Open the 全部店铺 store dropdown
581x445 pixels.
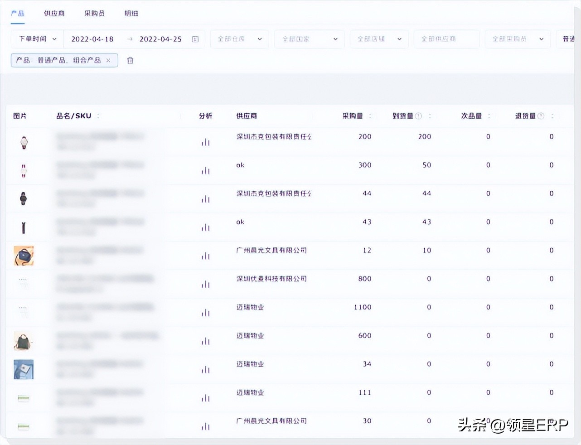[379, 39]
